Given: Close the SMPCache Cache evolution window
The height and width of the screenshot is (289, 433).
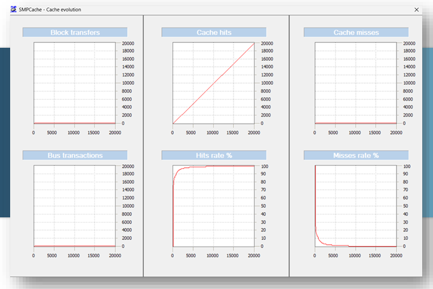Looking at the screenshot, I should (x=416, y=10).
